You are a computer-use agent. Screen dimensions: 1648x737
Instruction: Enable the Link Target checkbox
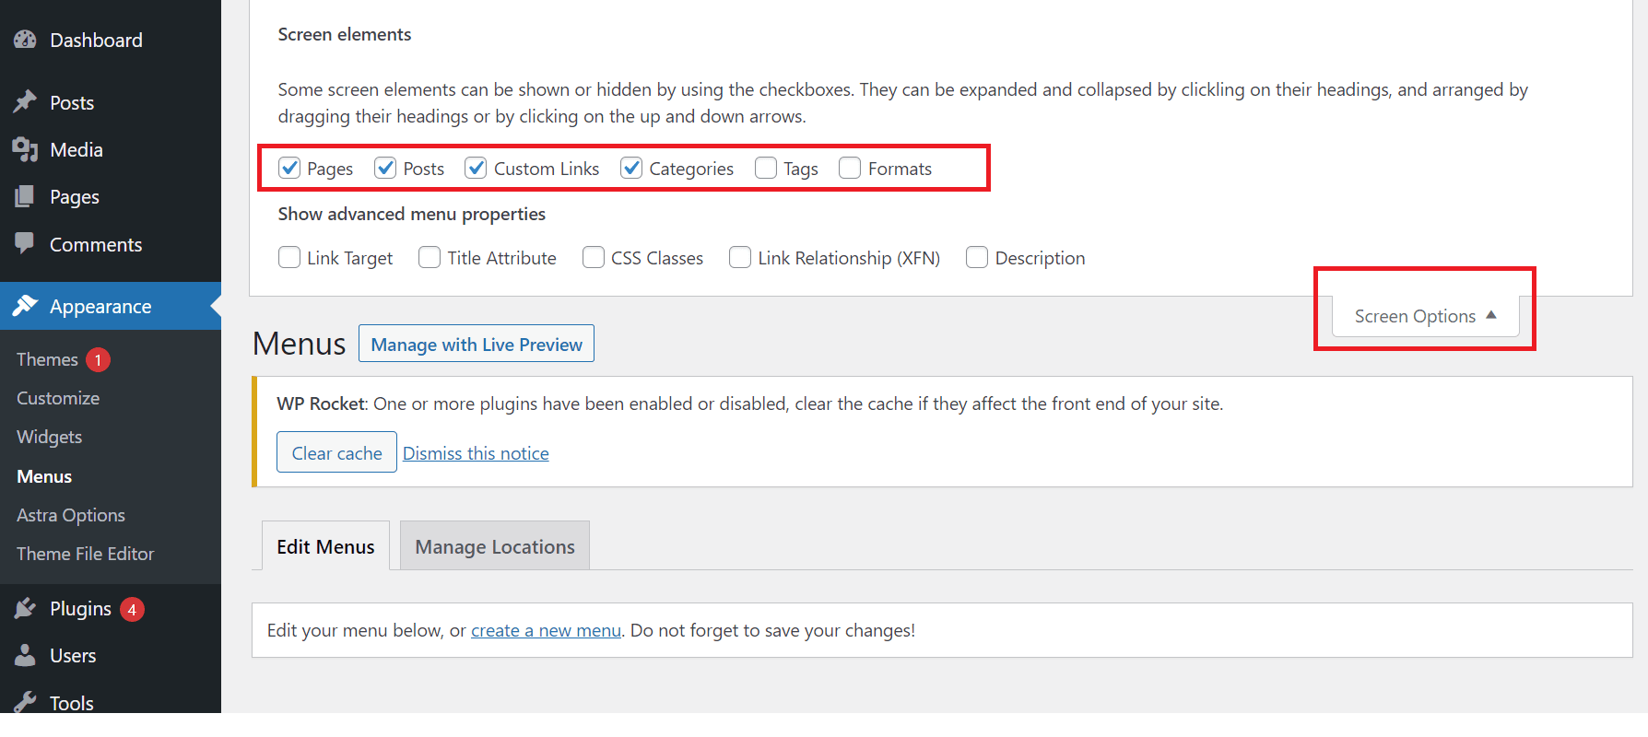[x=289, y=257]
